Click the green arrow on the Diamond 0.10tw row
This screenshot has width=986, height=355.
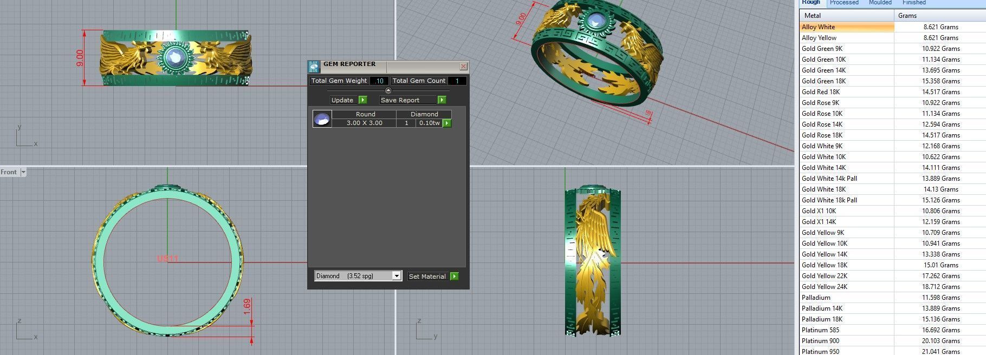[447, 123]
